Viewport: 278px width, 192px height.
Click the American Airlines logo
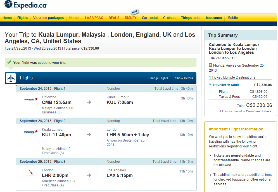[x=30, y=173]
